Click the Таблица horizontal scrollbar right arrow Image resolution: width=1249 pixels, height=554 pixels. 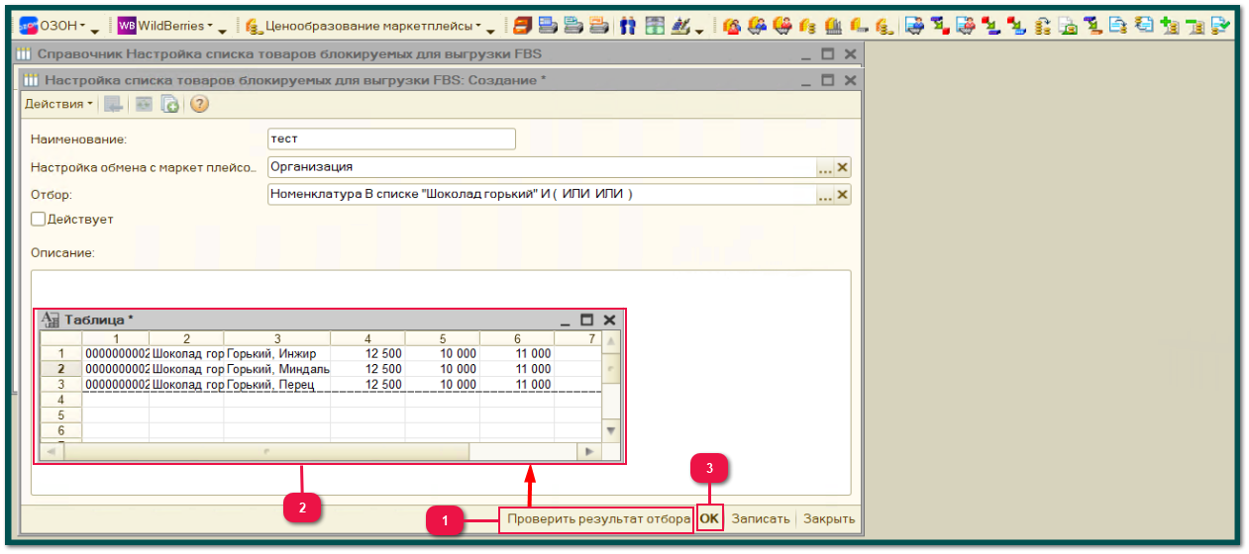(x=589, y=451)
